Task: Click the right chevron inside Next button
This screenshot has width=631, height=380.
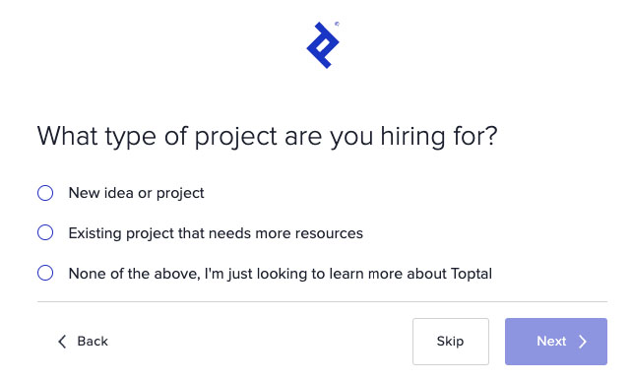Action: point(583,342)
